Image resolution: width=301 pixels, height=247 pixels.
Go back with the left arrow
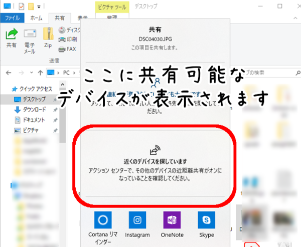click(x=9, y=72)
